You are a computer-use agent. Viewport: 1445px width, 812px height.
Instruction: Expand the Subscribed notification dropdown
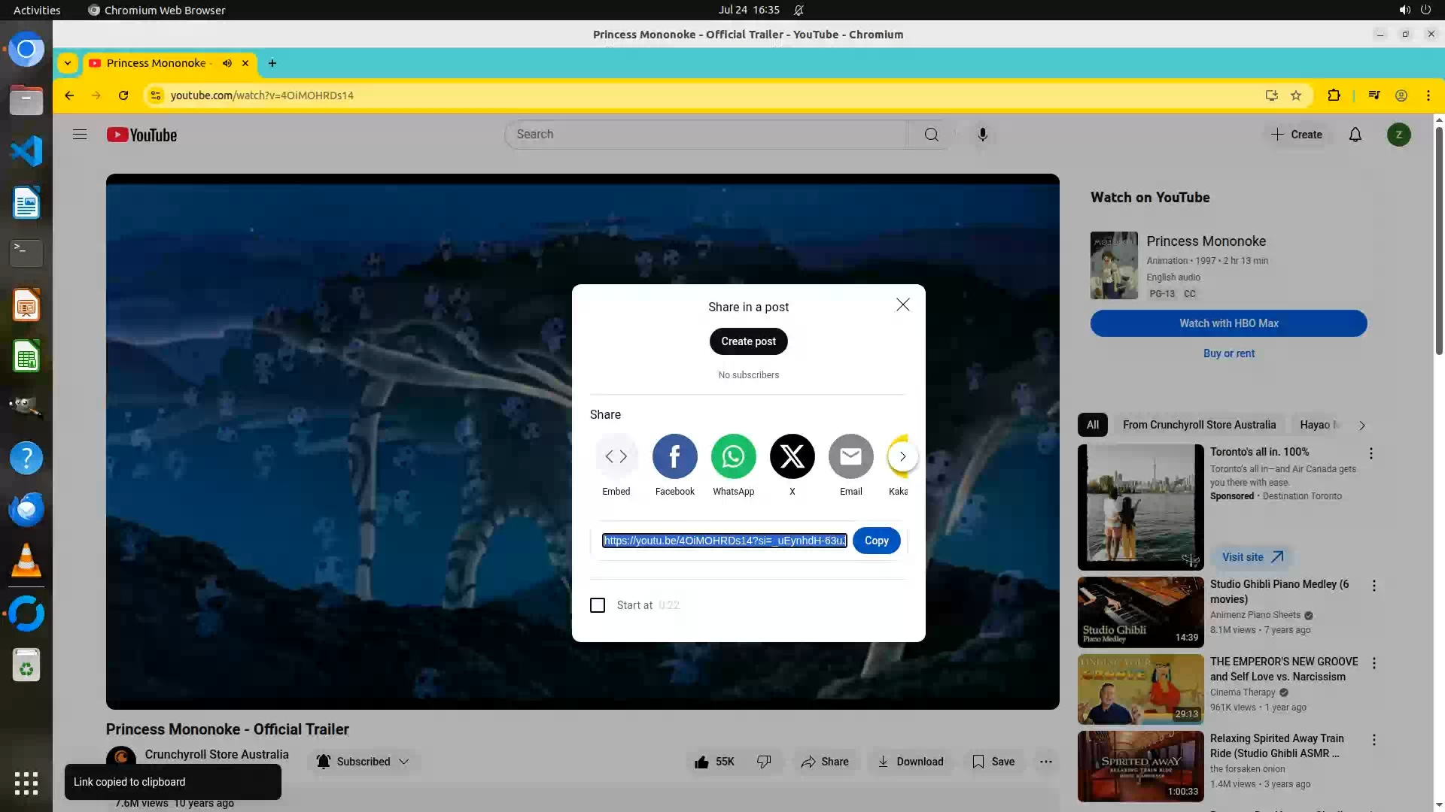(404, 762)
